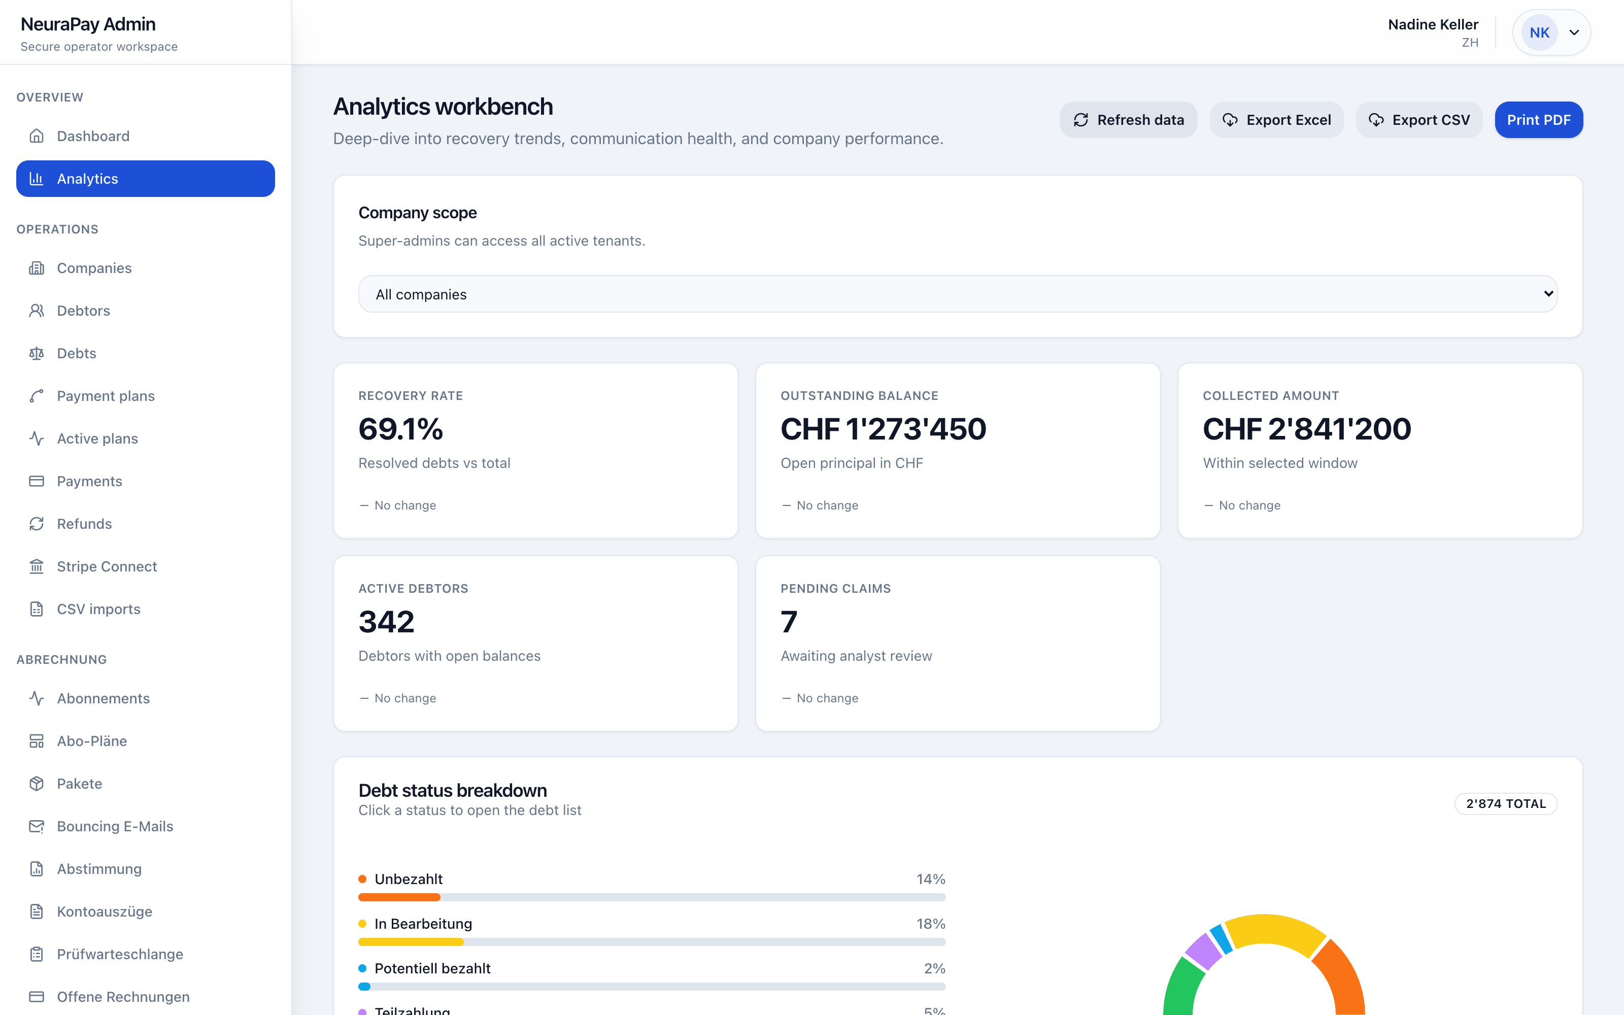Click the Outstanding balance CHF 1'273'450 card
Viewport: 1624px width, 1015px height.
click(x=958, y=451)
